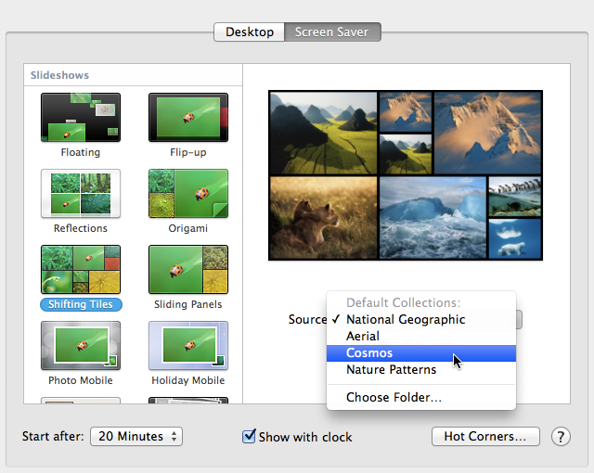
Task: Choose the Sliding Panels slideshow
Action: 188,269
